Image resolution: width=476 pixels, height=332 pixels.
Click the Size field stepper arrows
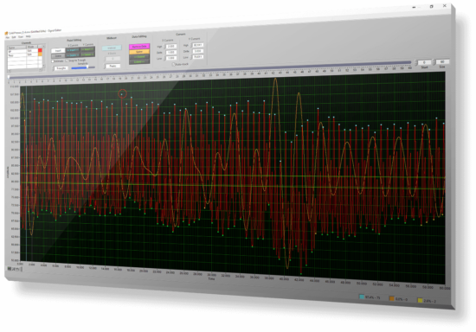(x=434, y=62)
